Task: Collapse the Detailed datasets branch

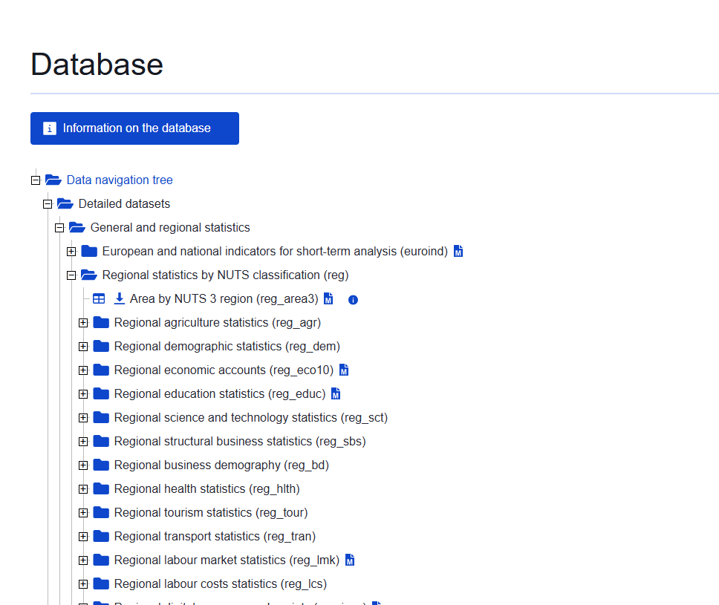Action: click(48, 204)
